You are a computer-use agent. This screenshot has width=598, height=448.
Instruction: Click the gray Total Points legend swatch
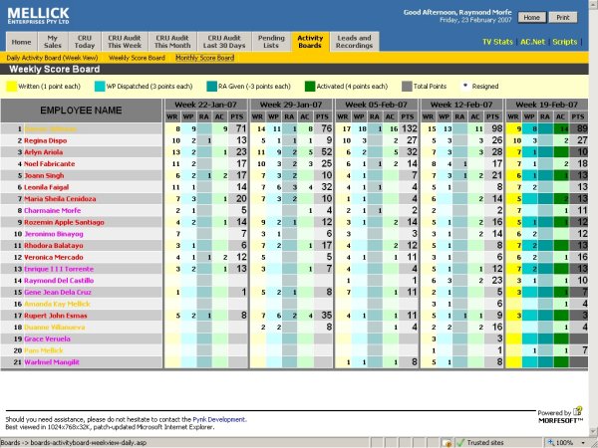[x=407, y=87]
